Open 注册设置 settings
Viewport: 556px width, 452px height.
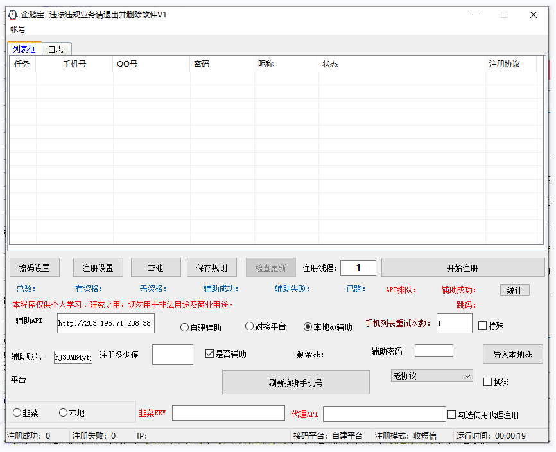click(x=98, y=268)
